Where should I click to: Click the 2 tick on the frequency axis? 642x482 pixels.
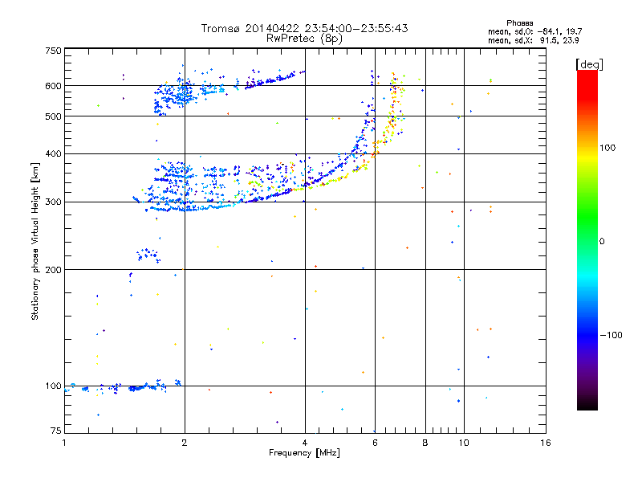click(x=185, y=443)
